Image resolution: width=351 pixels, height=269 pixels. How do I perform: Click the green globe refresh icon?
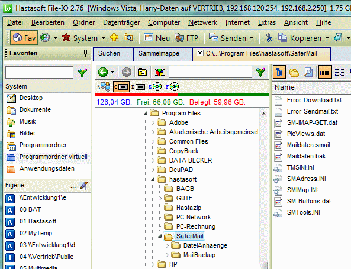45,38
